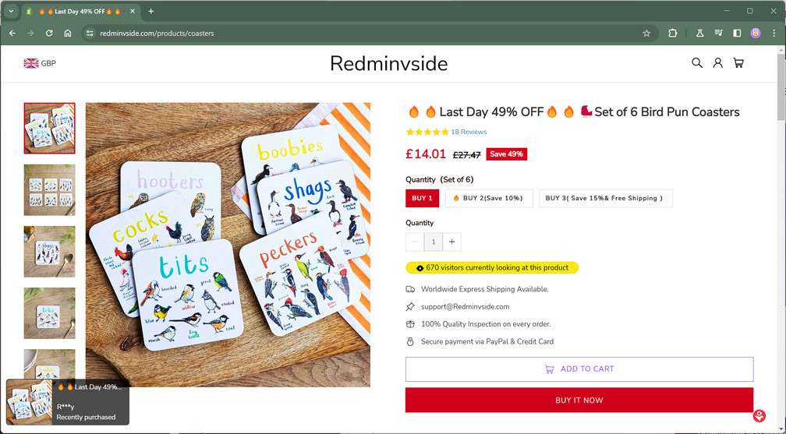View site information in address bar
This screenshot has width=786, height=434.
(x=90, y=34)
